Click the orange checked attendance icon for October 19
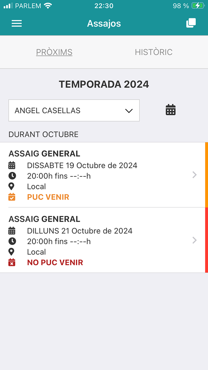This screenshot has width=208, height=370. click(12, 197)
